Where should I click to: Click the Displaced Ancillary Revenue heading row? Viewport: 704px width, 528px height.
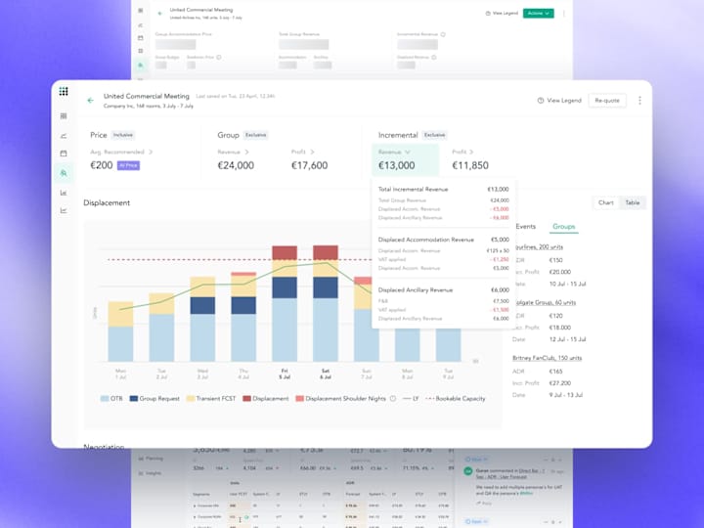(443, 290)
